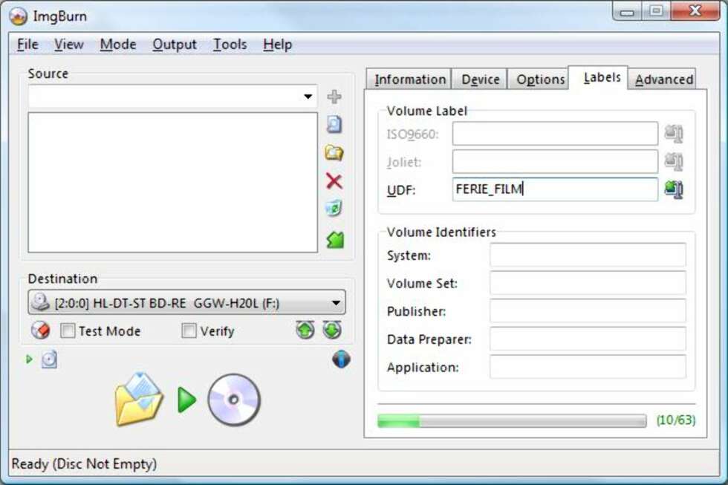Open the Destination drive dropdown

point(336,303)
